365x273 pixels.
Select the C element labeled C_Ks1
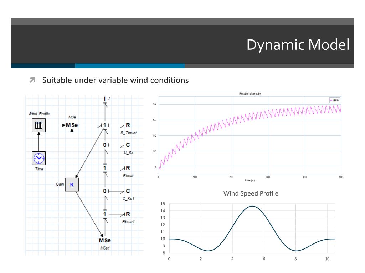click(128, 191)
